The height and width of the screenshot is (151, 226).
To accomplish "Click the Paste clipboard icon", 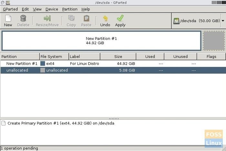I will pyautogui.click(x=86, y=18).
